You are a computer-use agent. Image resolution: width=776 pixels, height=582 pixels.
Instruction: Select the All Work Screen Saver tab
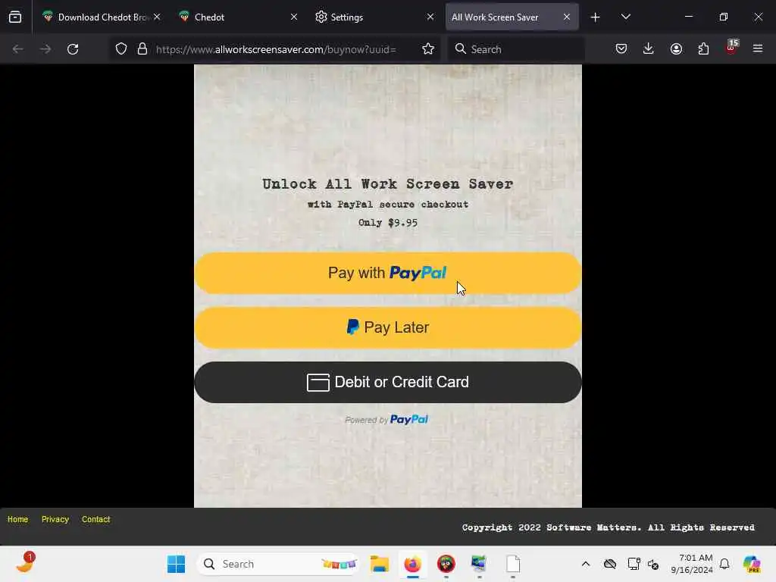click(x=512, y=17)
